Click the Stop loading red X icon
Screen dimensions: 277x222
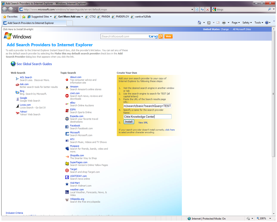[207, 9]
